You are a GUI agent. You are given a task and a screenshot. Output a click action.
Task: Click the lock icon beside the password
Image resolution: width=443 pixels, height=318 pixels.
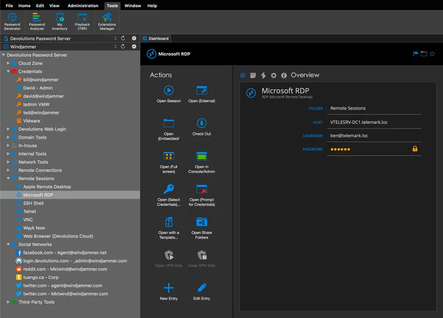415,149
